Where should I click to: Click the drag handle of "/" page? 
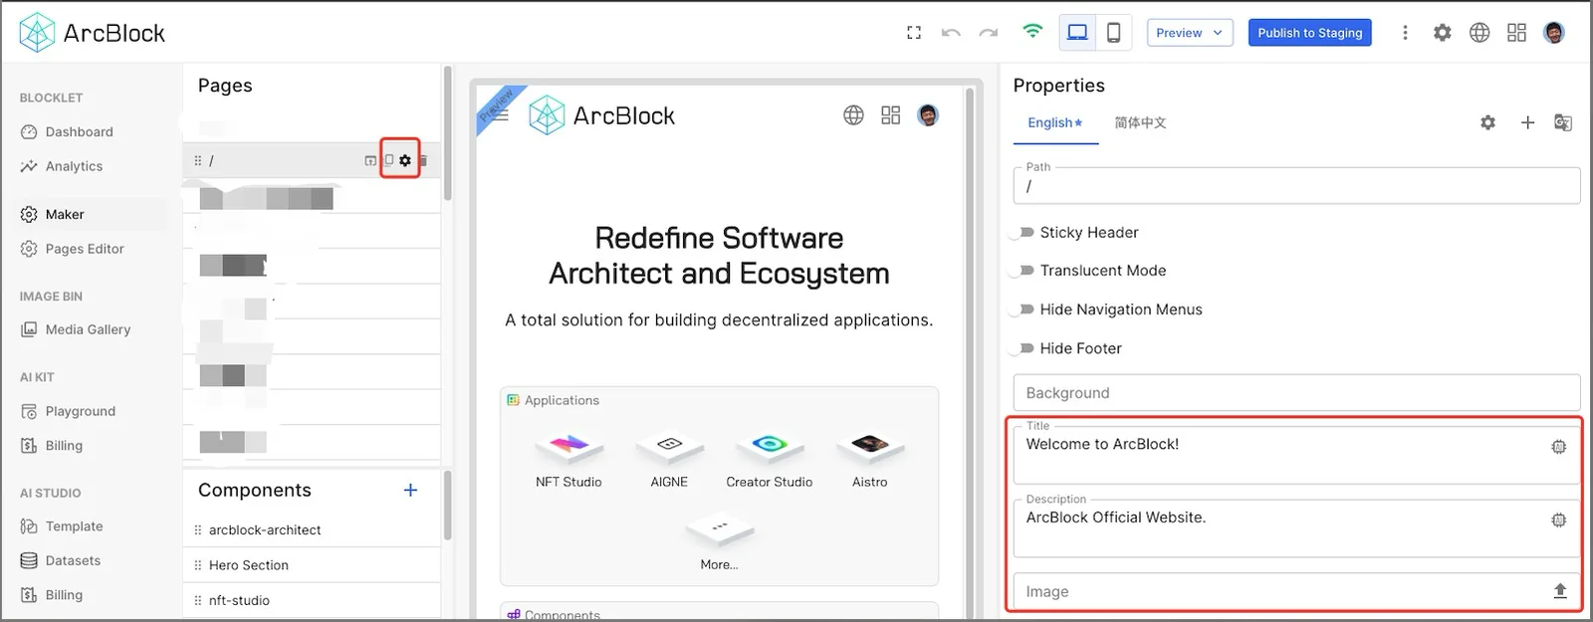point(197,160)
